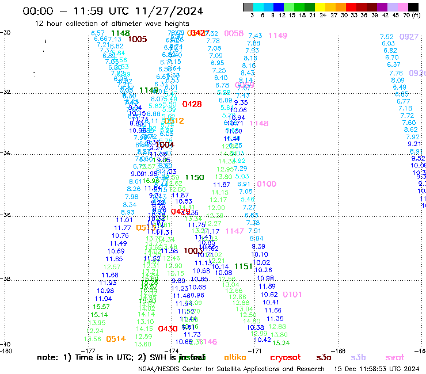The width and height of the screenshot is (426, 374).
Task: Click the dark green 18-21 ft legend swatch
Action: click(310, 7)
